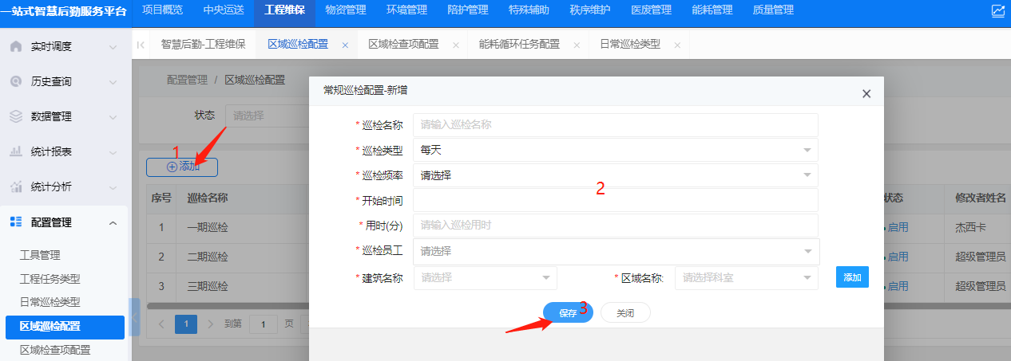Open the 建筑名称 dropdown
Image resolution: width=1011 pixels, height=361 pixels.
click(x=486, y=277)
